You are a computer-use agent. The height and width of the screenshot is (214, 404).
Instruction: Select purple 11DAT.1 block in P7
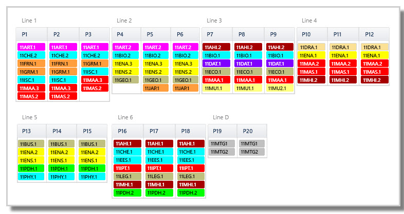tap(216, 63)
